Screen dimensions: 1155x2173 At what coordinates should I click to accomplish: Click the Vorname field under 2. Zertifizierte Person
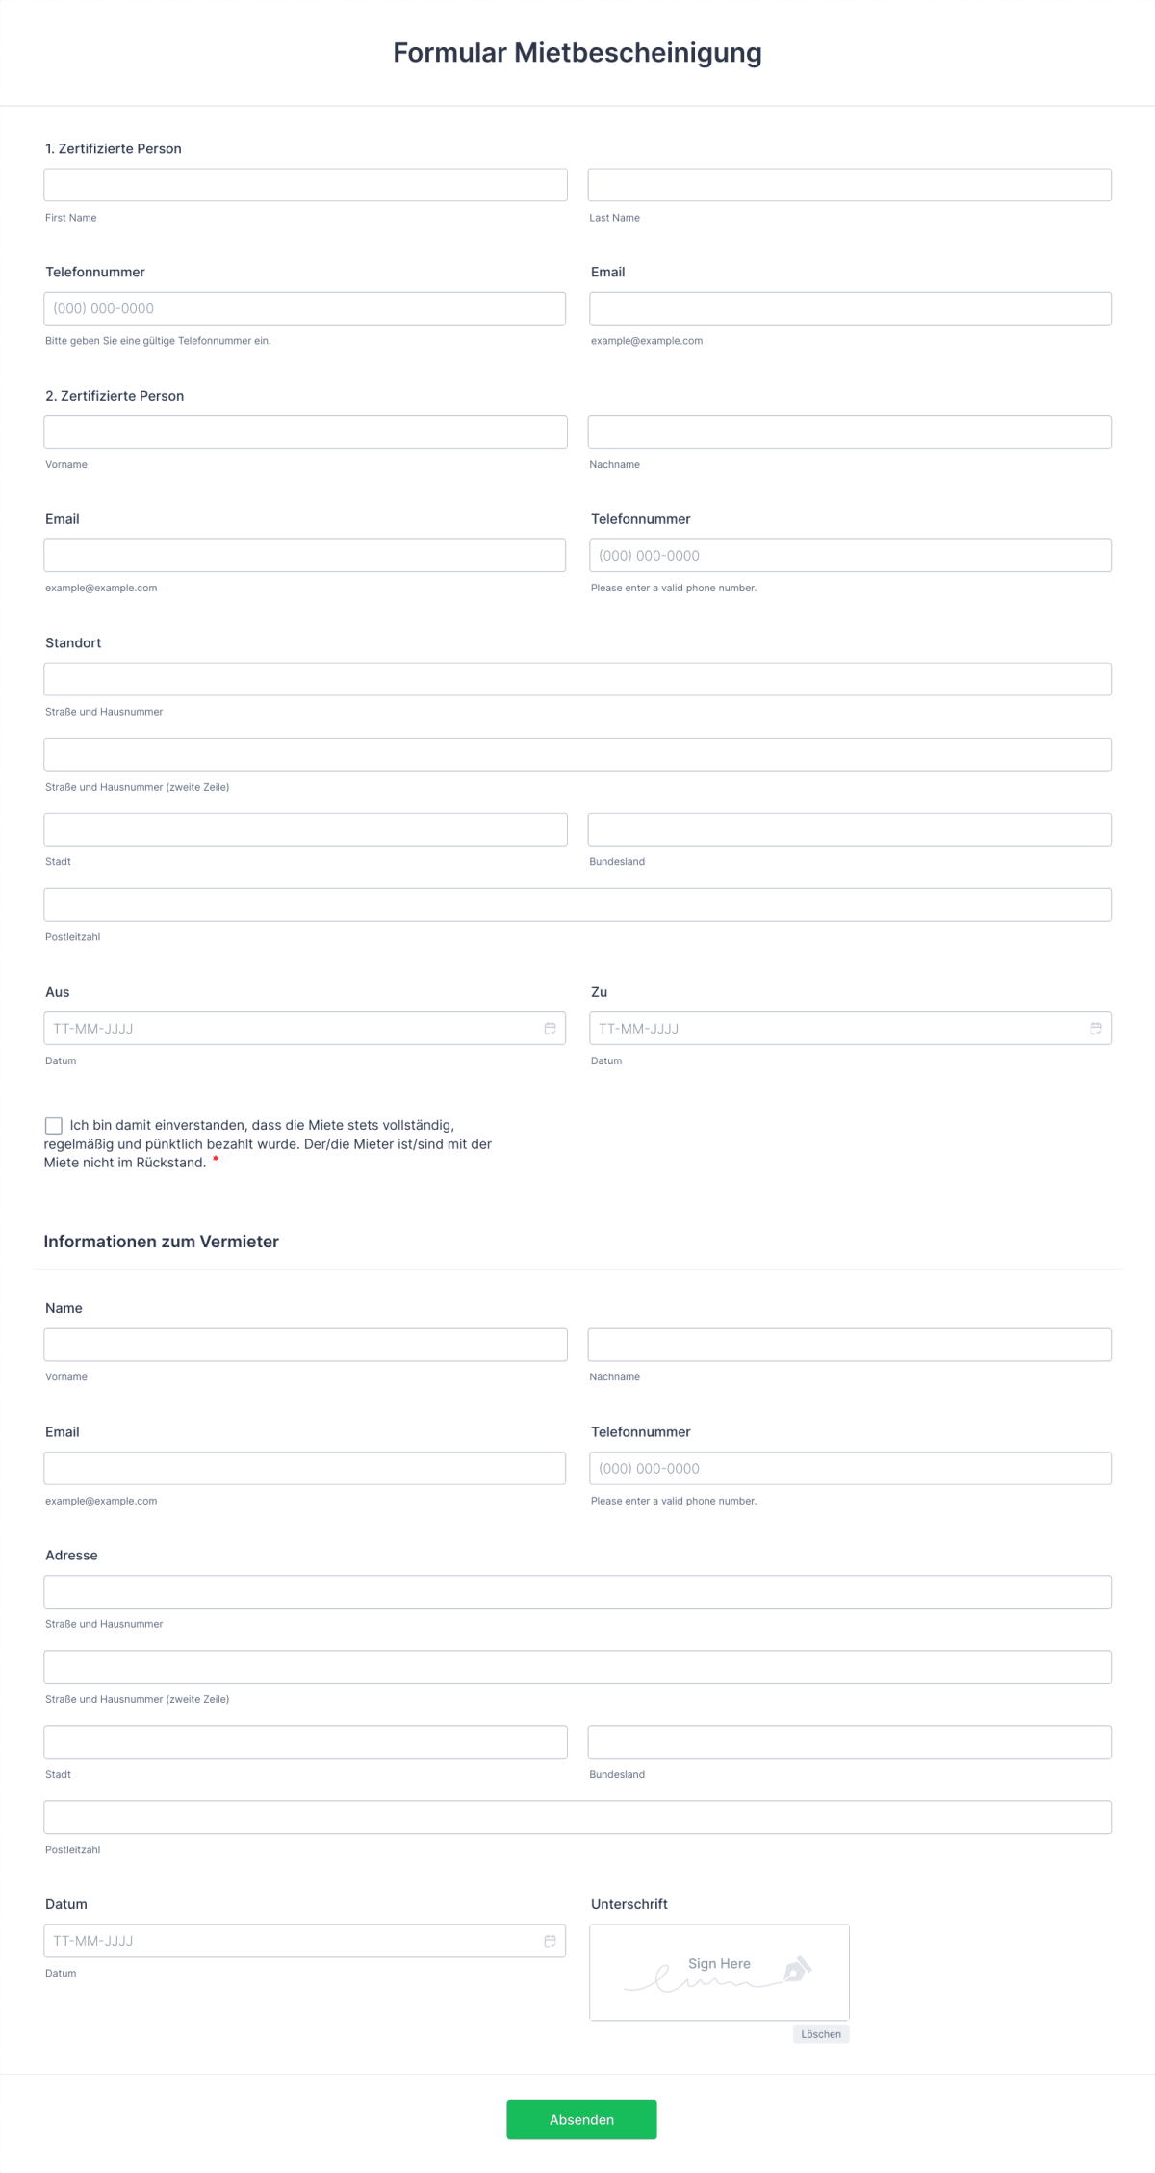click(x=305, y=432)
